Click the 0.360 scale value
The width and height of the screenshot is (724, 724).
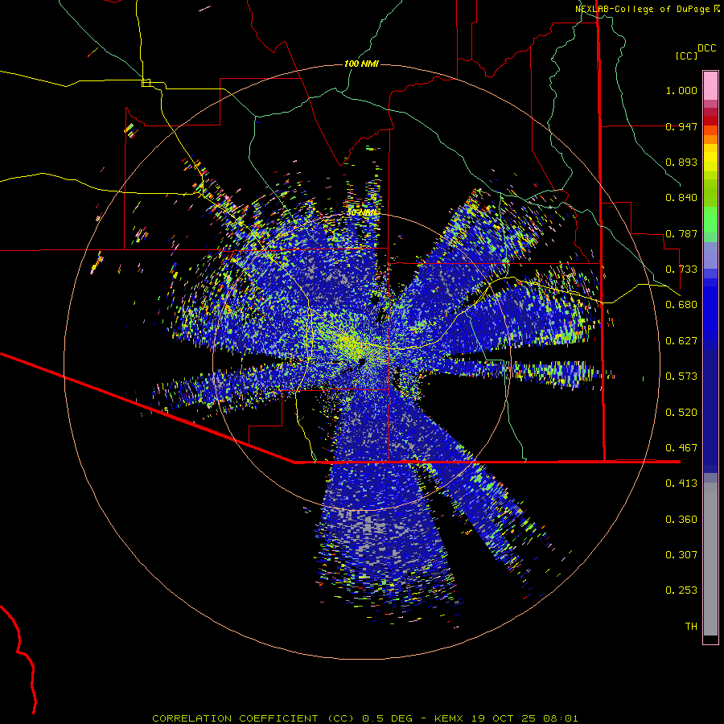tap(681, 520)
